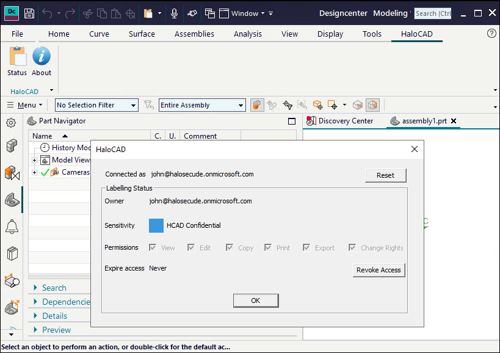The width and height of the screenshot is (500, 353).
Task: Expand the Model Views tree node
Action: coord(34,160)
